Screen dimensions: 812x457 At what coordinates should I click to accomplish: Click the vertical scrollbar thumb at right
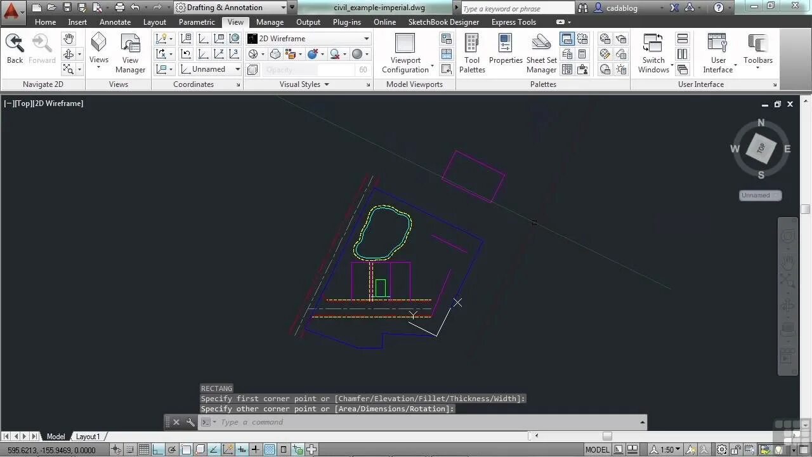(806, 209)
